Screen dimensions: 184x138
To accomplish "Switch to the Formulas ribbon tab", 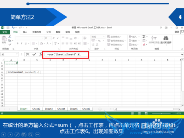I will (49, 32).
